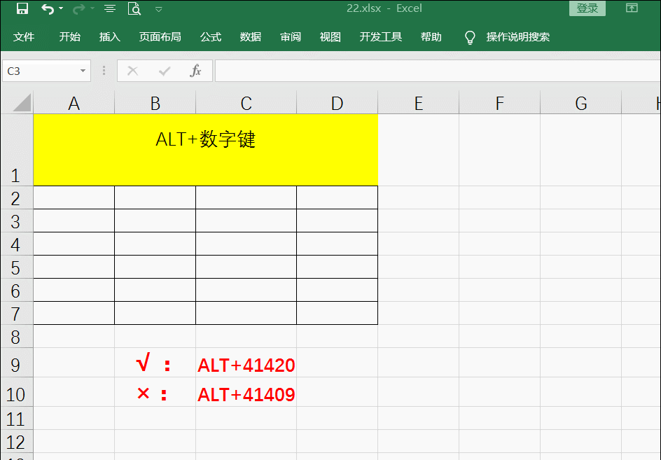Viewport: 661px width, 460px height.
Task: Expand the Name Box dropdown arrow
Action: click(x=83, y=71)
